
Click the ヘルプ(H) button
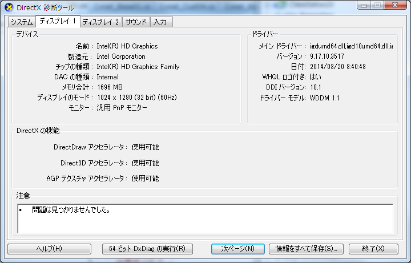[49, 249]
